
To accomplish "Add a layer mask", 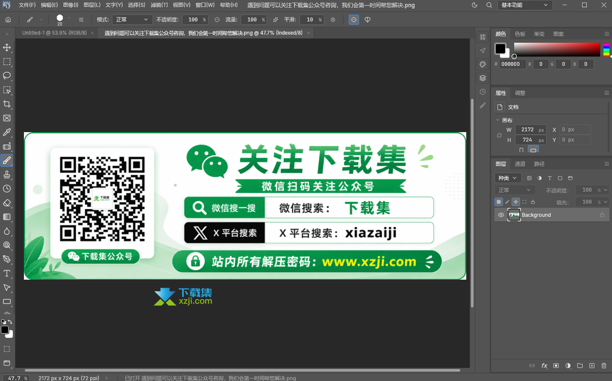I will [556, 366].
